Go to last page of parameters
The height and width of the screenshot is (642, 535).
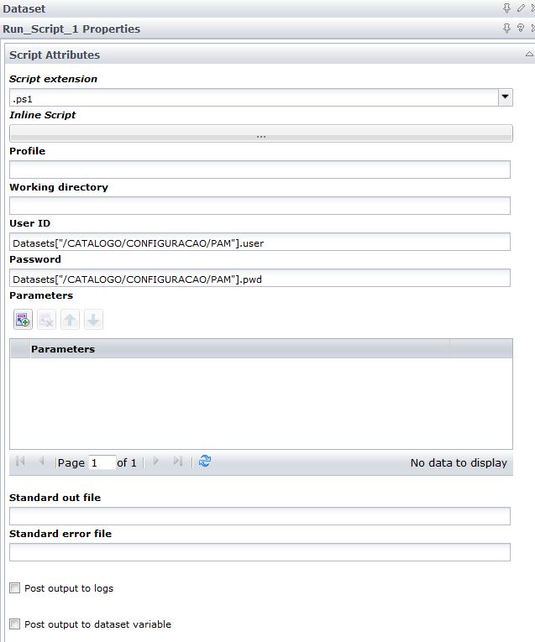coord(178,462)
